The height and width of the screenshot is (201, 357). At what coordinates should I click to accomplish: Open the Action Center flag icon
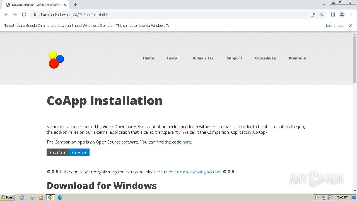[x=331, y=197]
